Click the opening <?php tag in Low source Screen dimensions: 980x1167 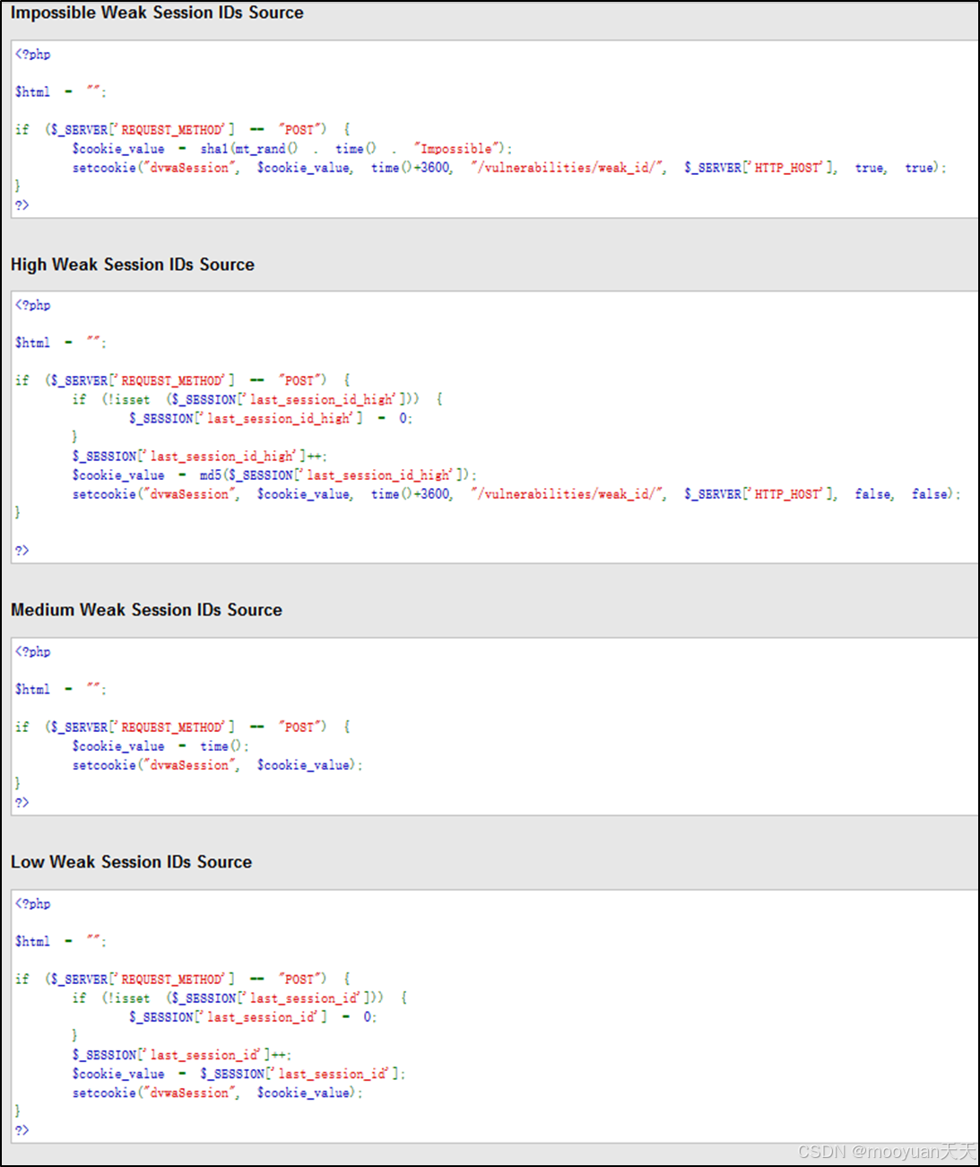coord(33,904)
